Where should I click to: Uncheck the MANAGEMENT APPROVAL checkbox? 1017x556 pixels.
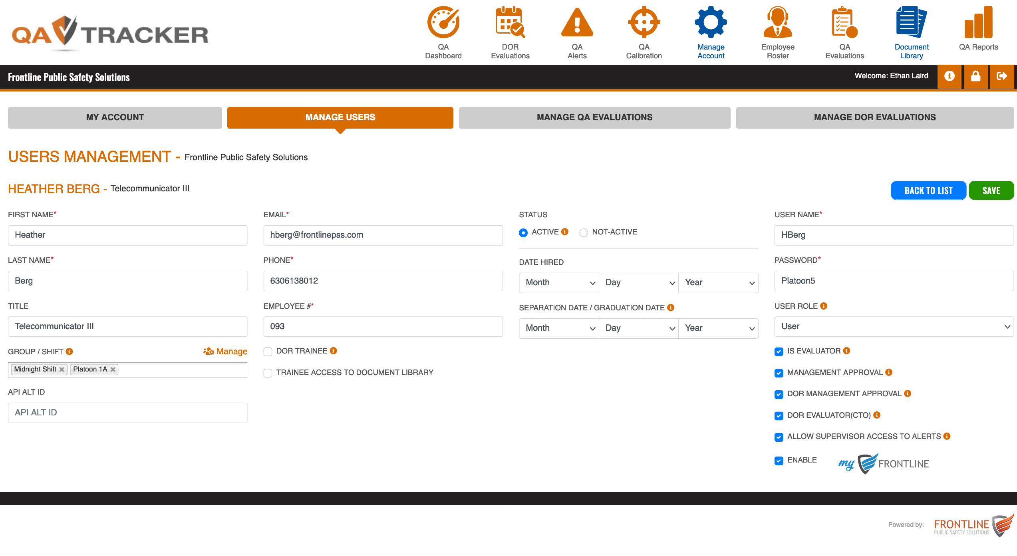(779, 373)
